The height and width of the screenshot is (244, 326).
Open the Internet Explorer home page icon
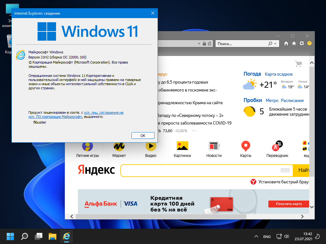(286, 44)
